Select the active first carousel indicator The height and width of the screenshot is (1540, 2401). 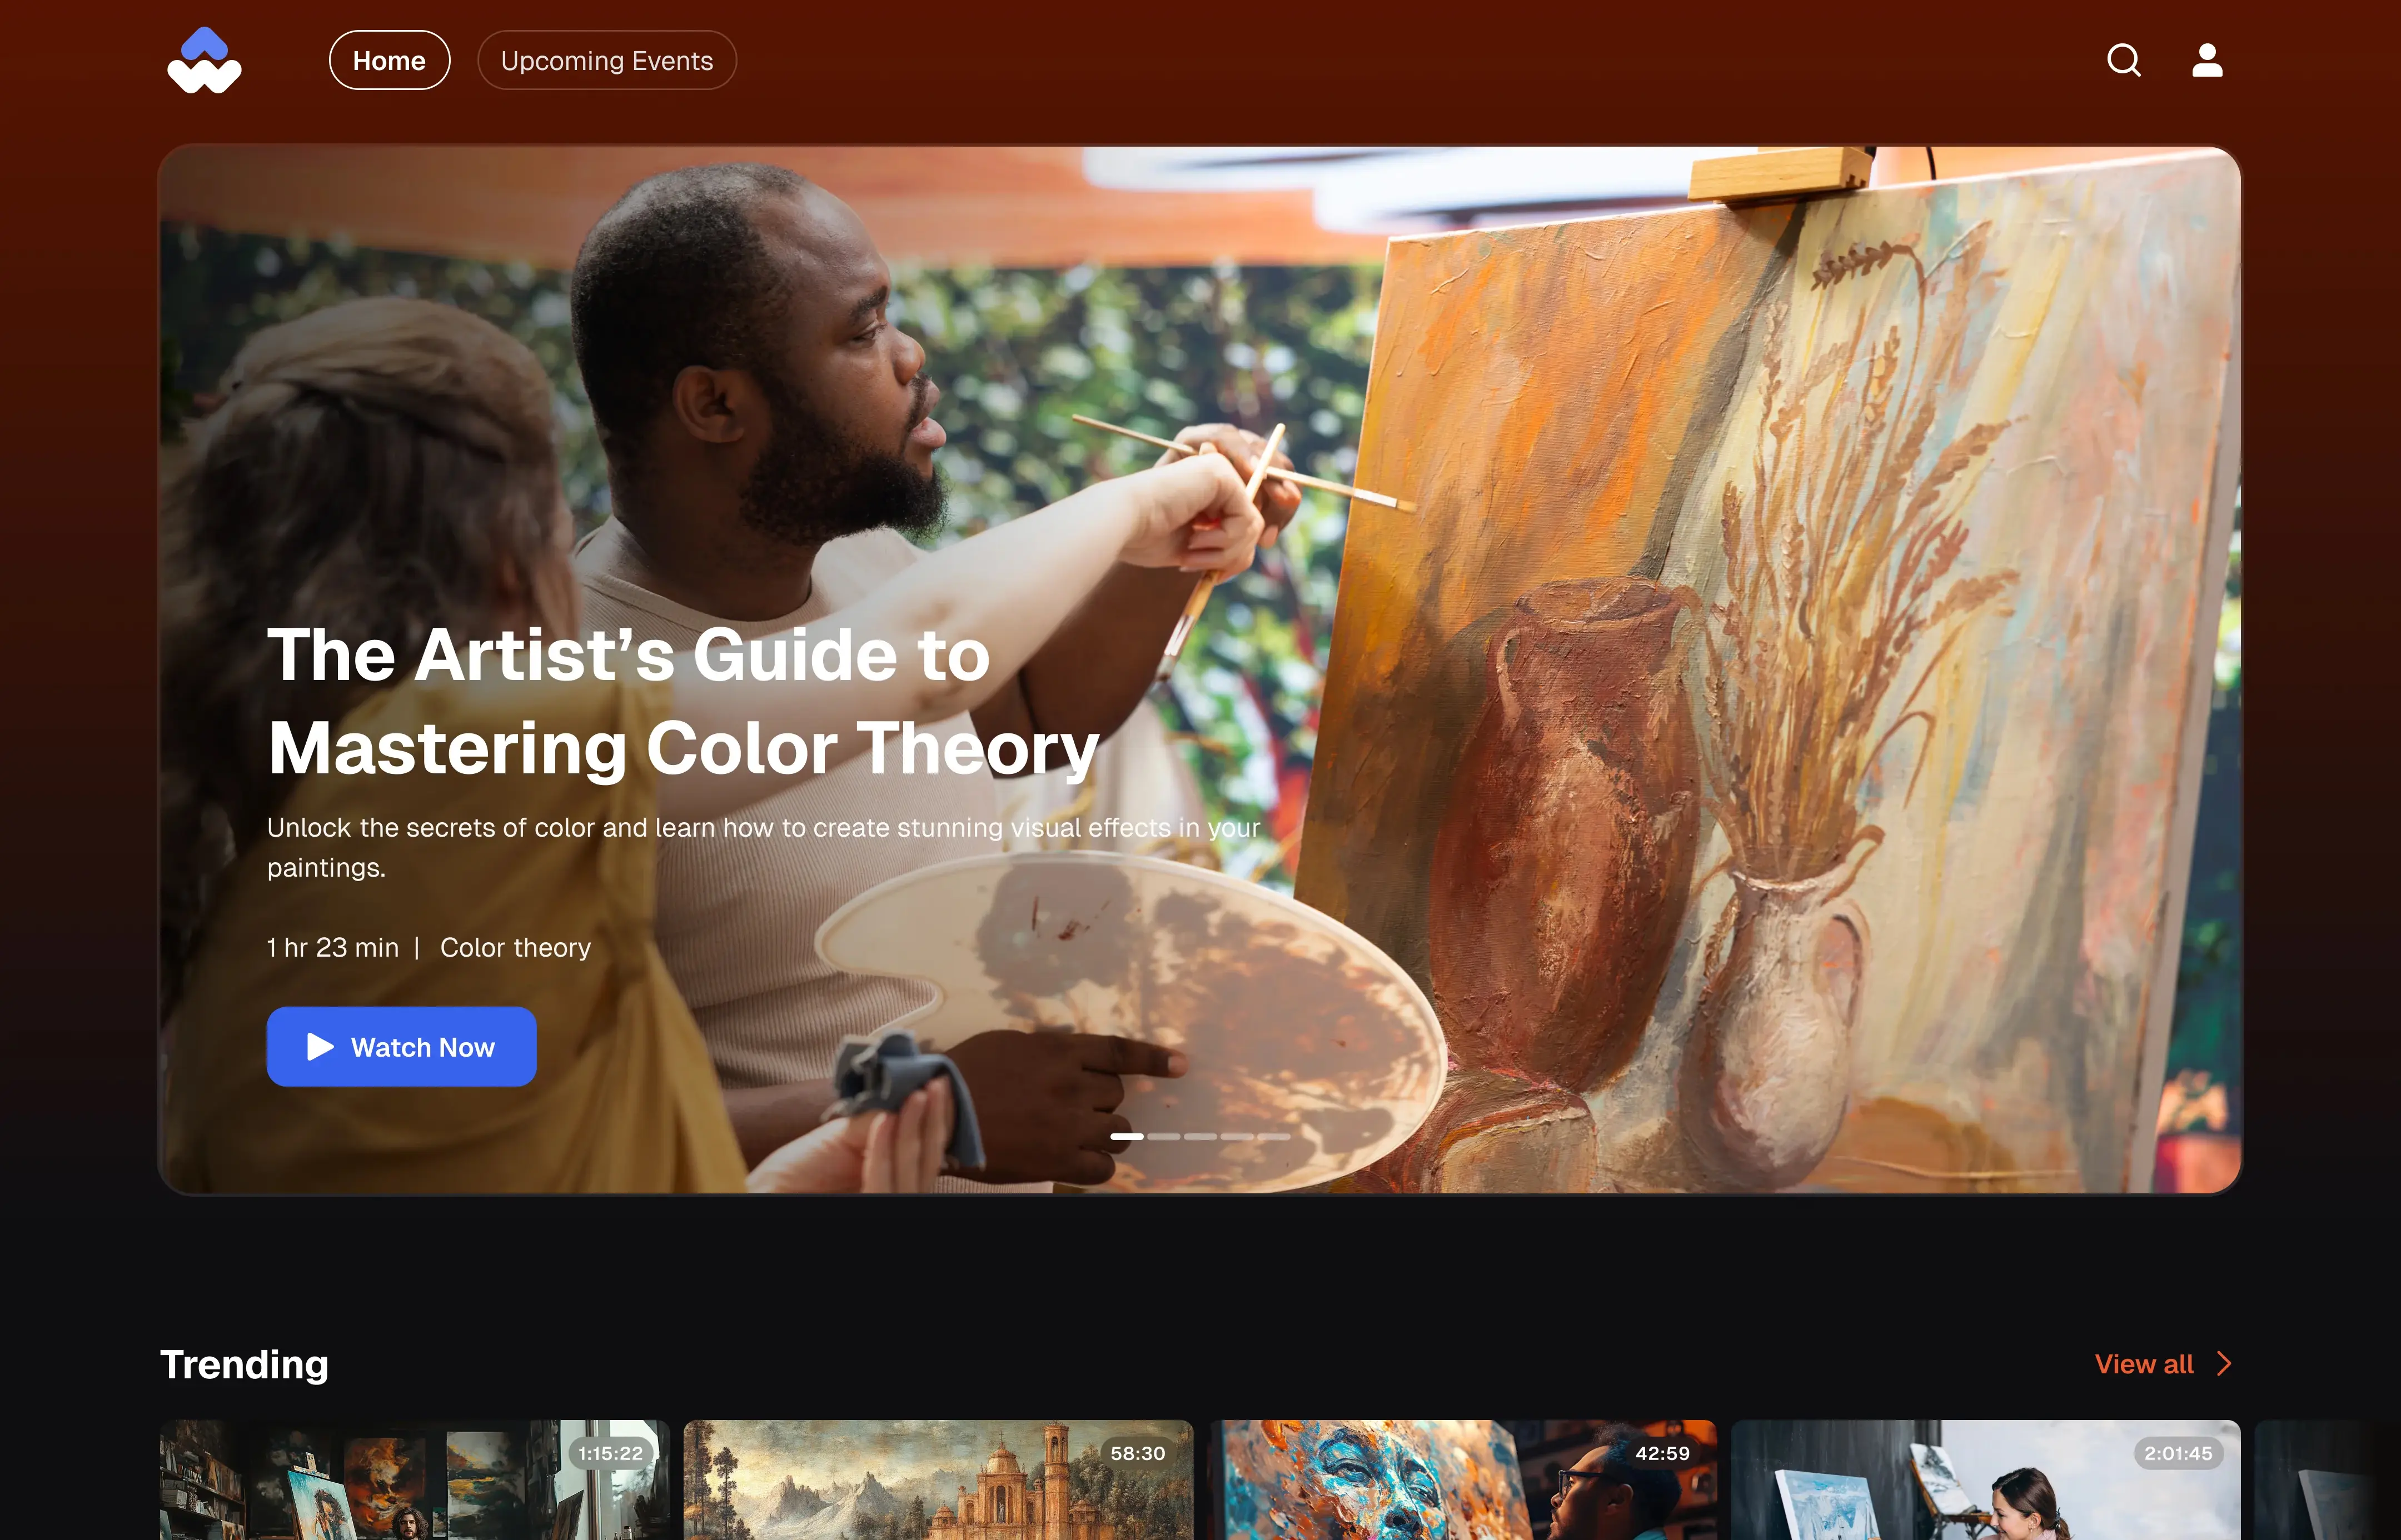point(1127,1136)
